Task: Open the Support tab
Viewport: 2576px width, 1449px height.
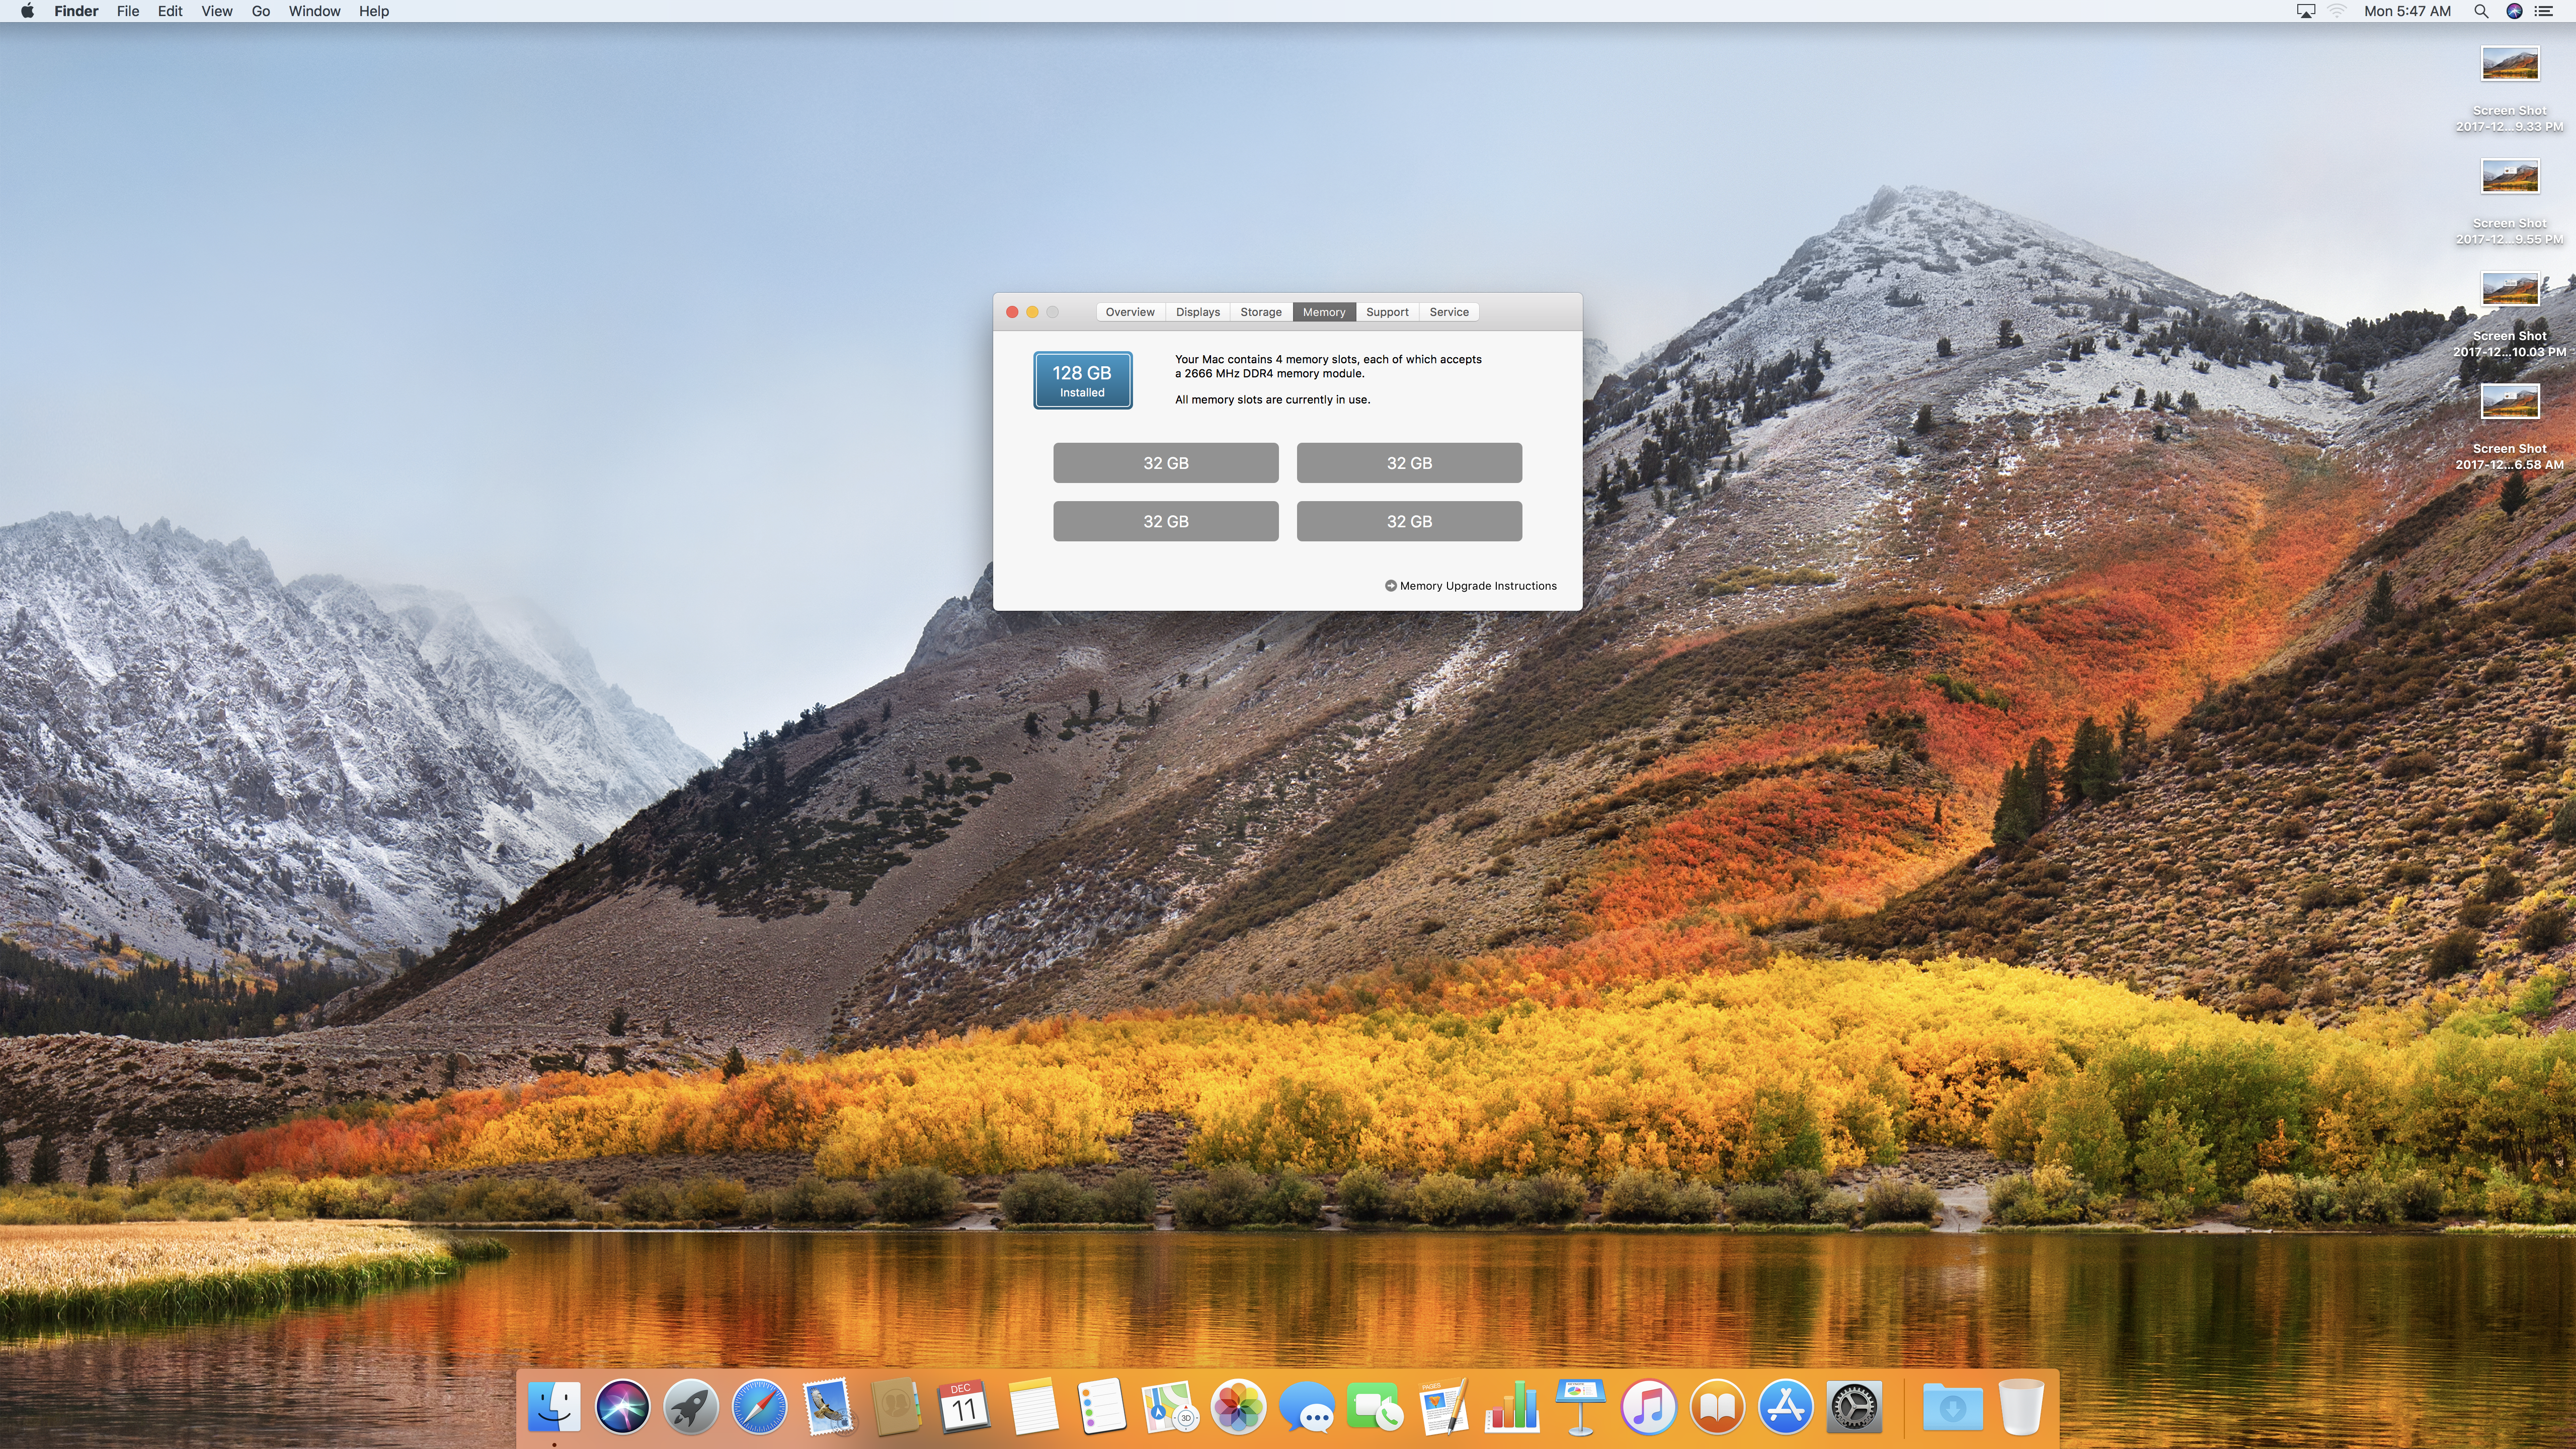Action: pyautogui.click(x=1387, y=312)
